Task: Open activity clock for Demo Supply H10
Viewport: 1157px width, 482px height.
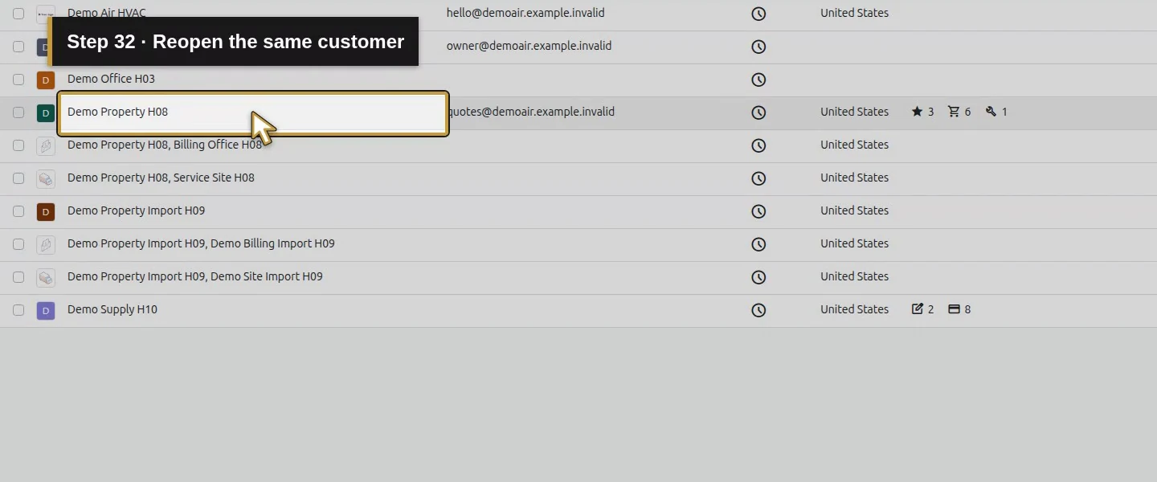Action: [x=758, y=310]
